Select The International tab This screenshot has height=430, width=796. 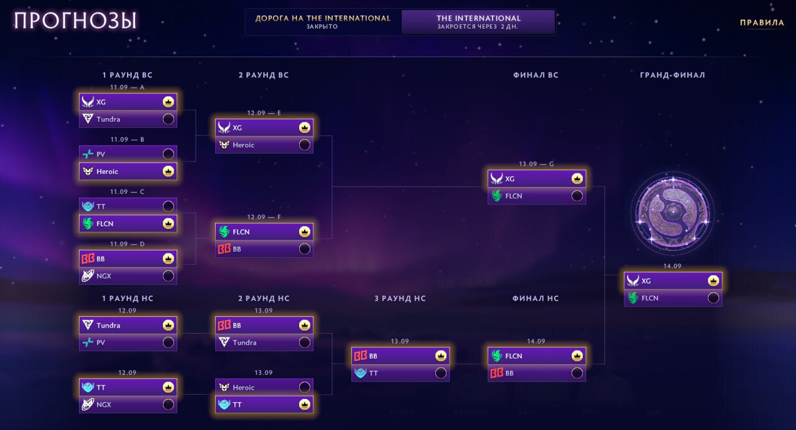coord(478,22)
